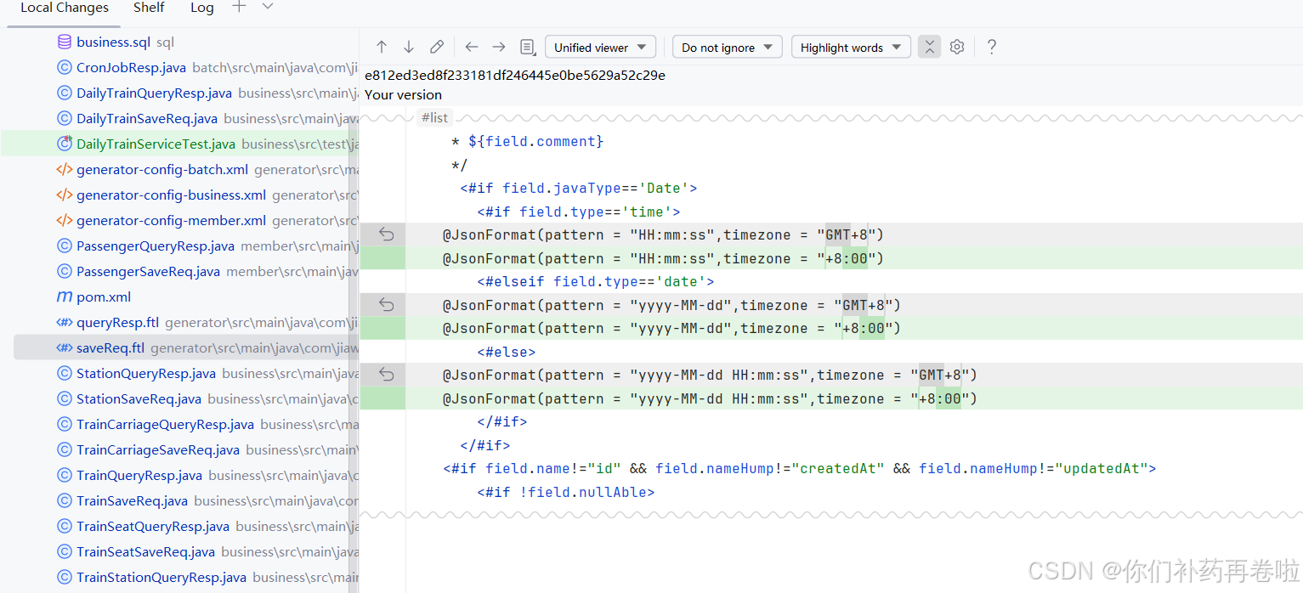Add a new tab with plus icon
Image resolution: width=1303 pixels, height=593 pixels.
240,7
